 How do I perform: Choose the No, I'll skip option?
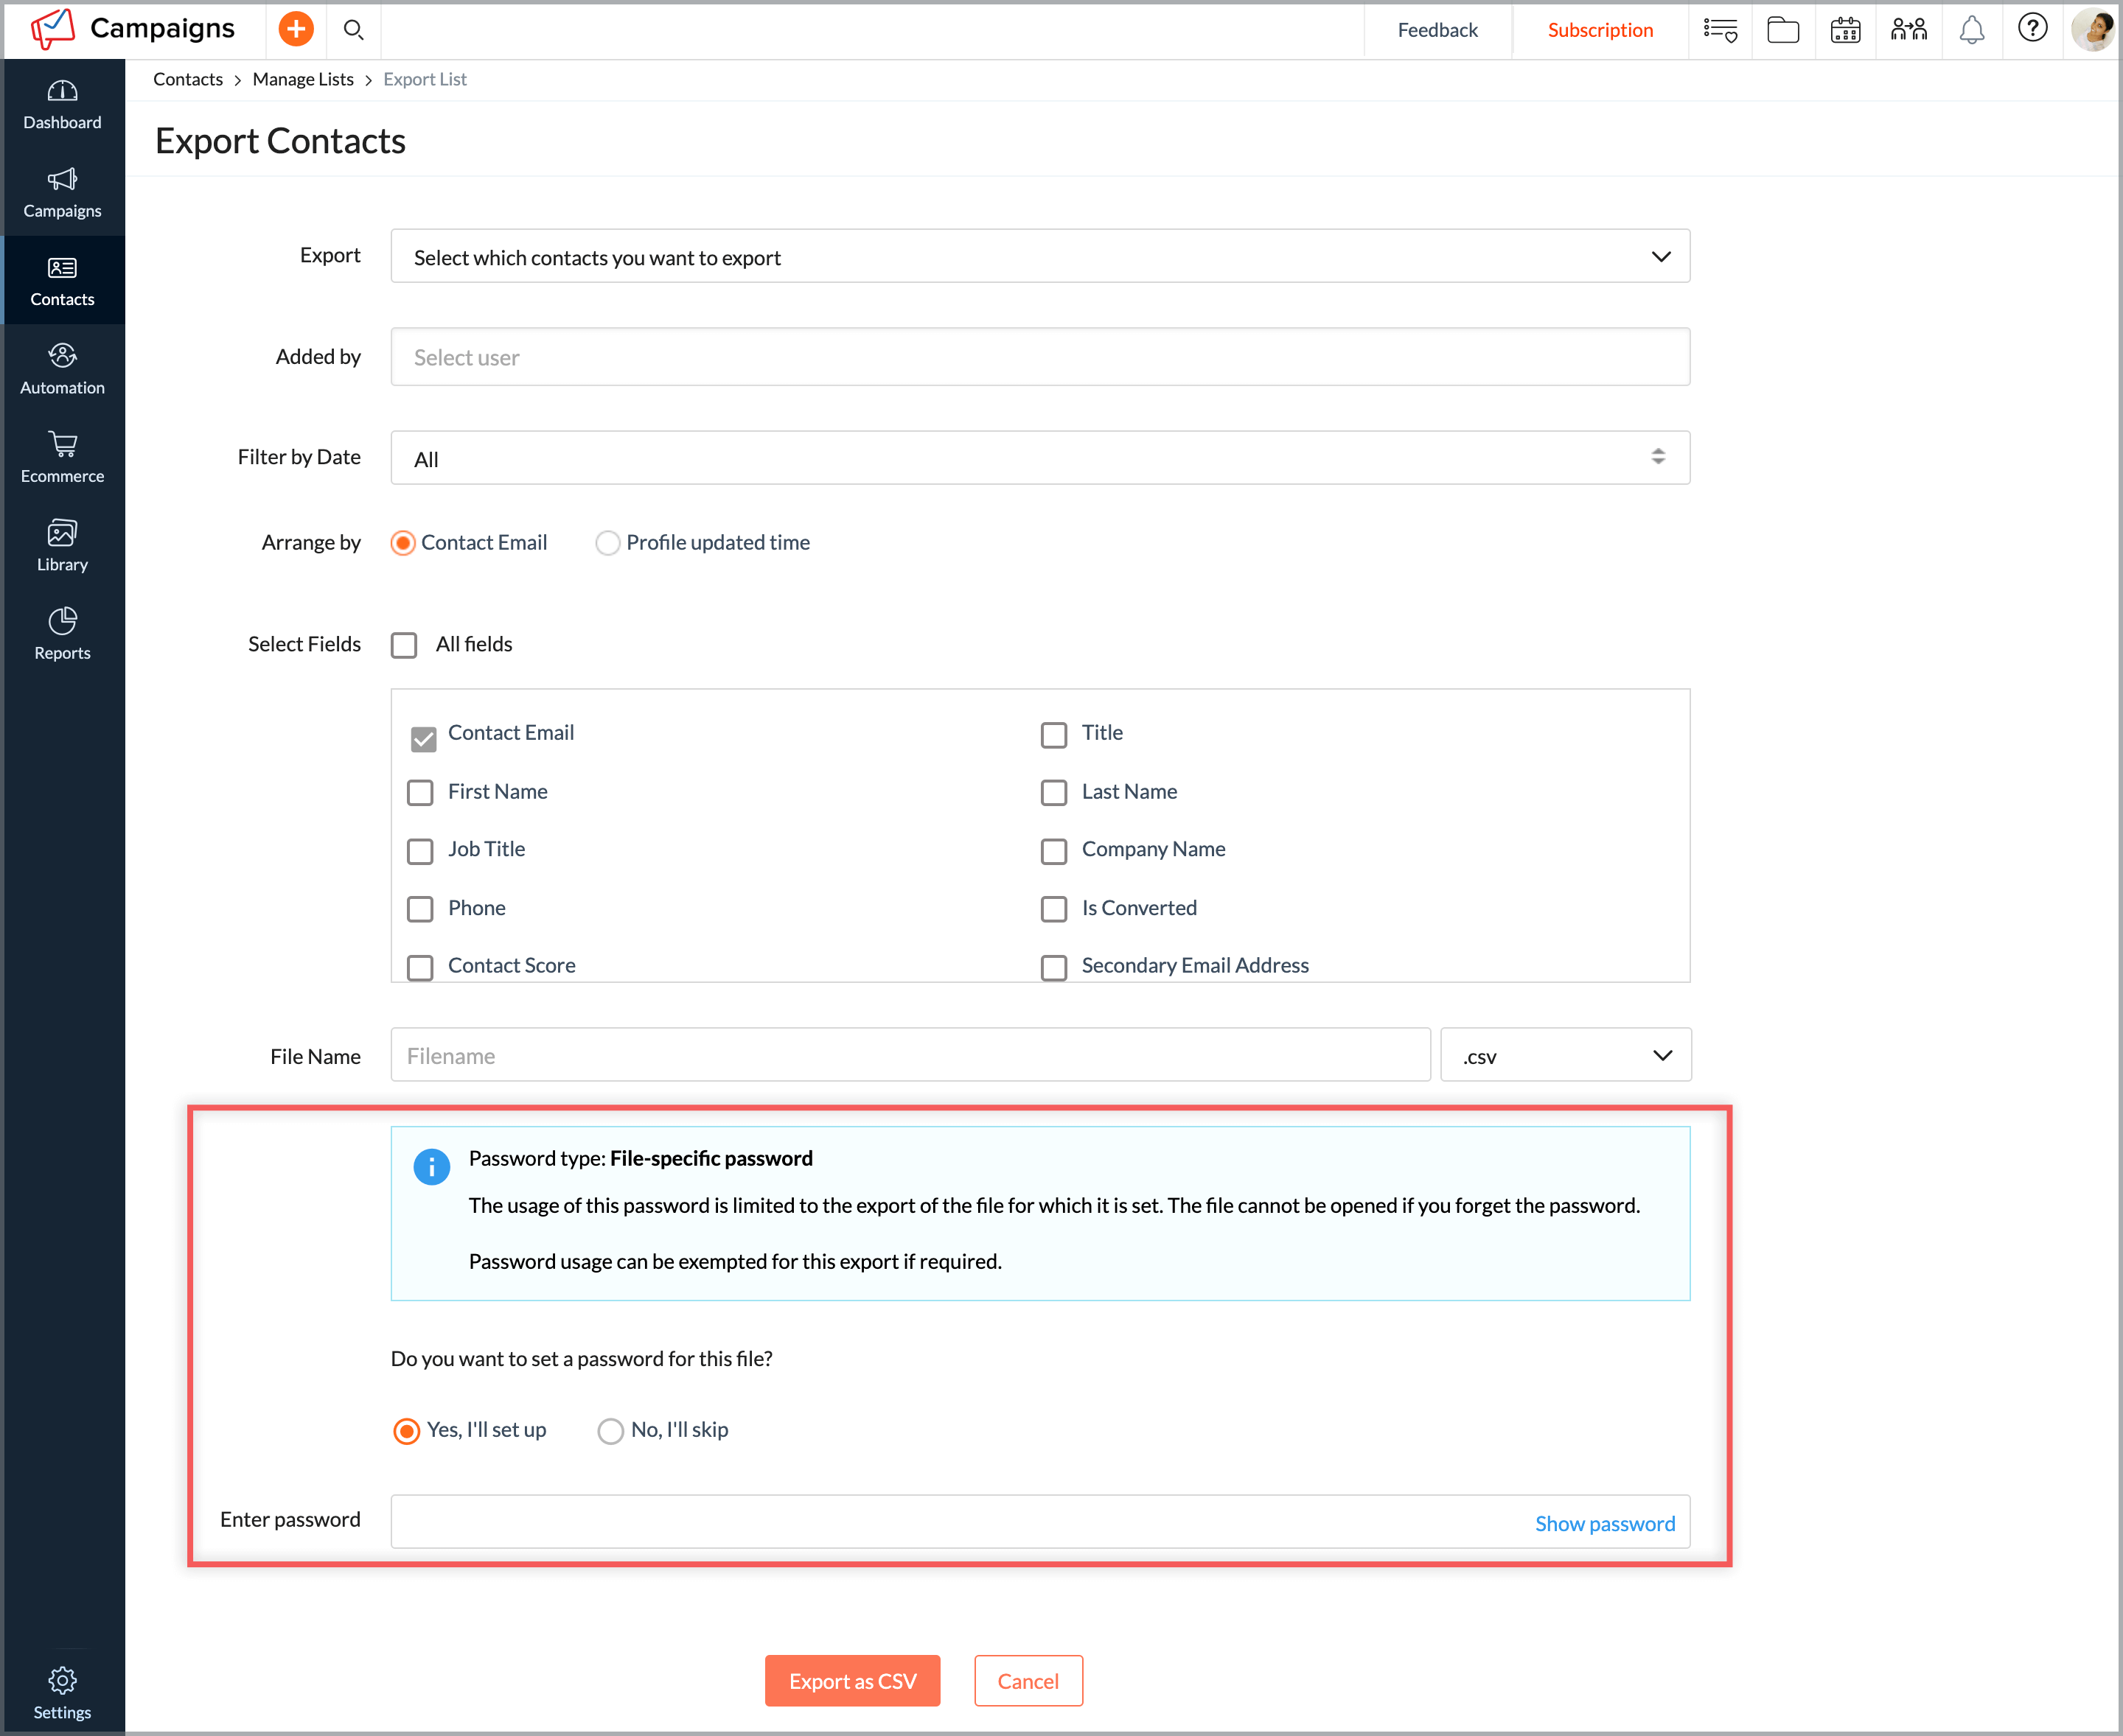coord(610,1431)
